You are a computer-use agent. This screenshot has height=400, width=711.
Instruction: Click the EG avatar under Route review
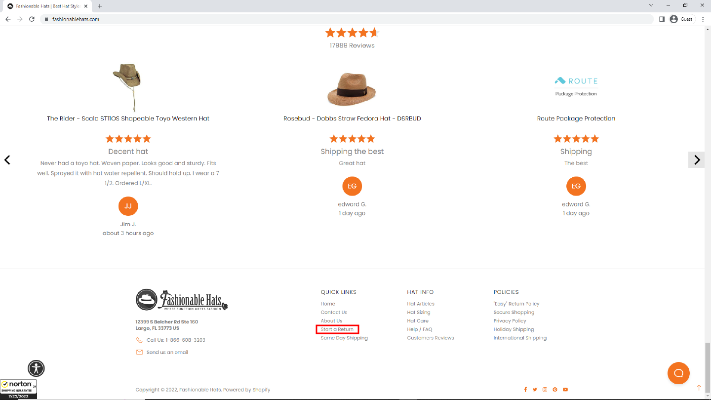click(x=576, y=186)
